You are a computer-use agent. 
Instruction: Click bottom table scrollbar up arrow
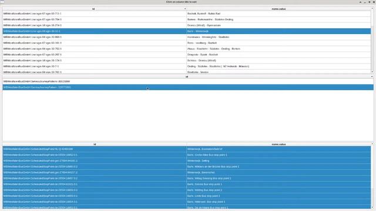[x=372, y=144]
